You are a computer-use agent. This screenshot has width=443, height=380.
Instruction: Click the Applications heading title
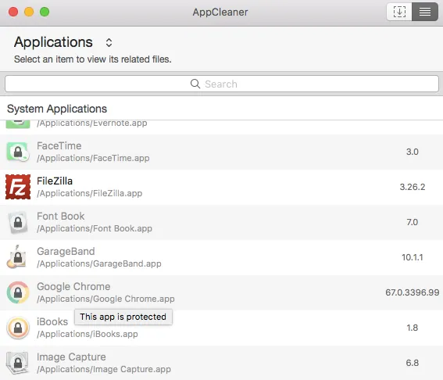pyautogui.click(x=53, y=42)
